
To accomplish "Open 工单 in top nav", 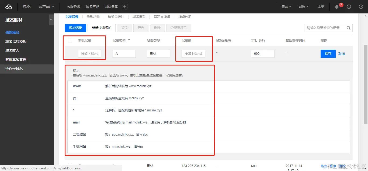I will [321, 6].
